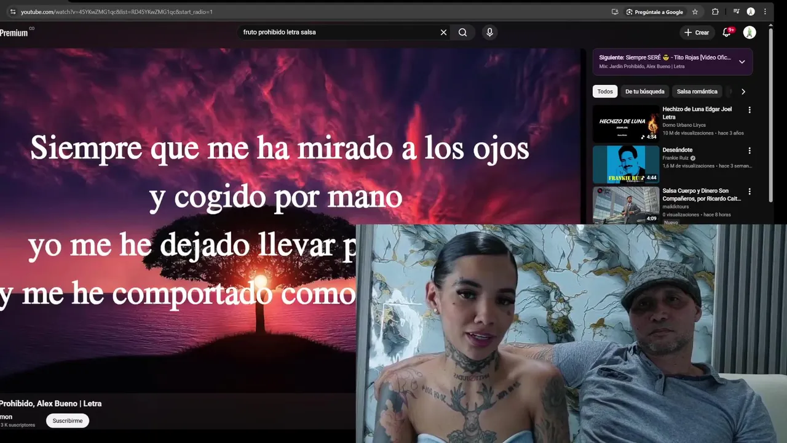Click the install app icon in address bar

(615, 12)
